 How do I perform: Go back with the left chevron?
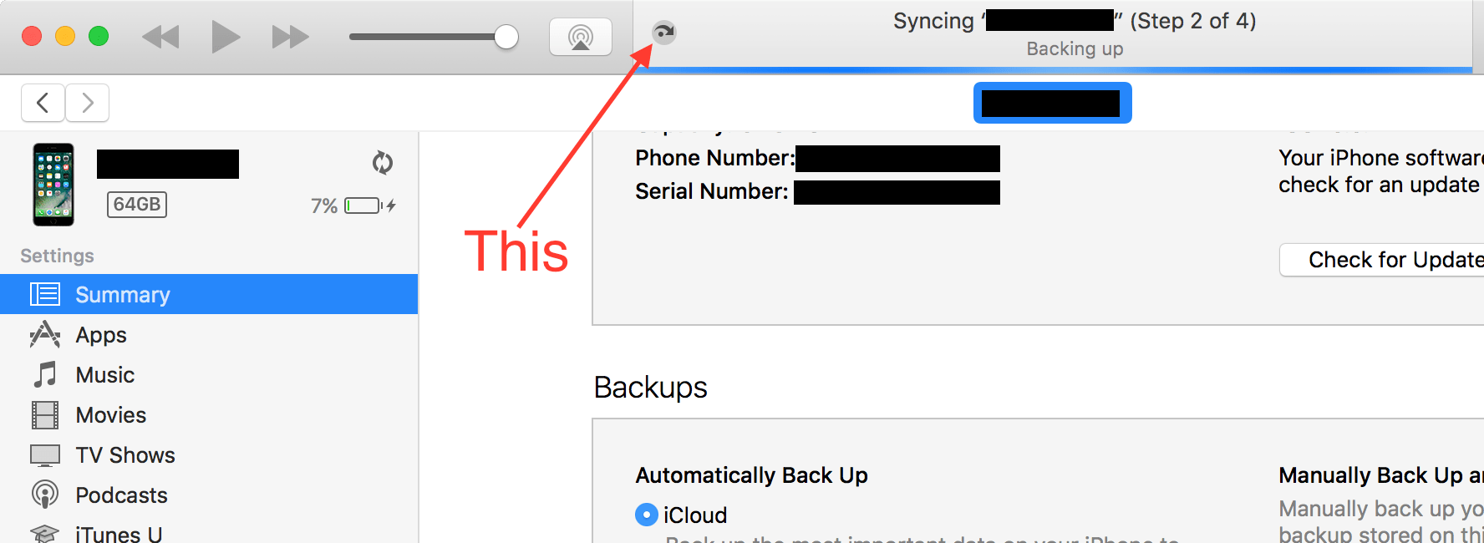(43, 103)
